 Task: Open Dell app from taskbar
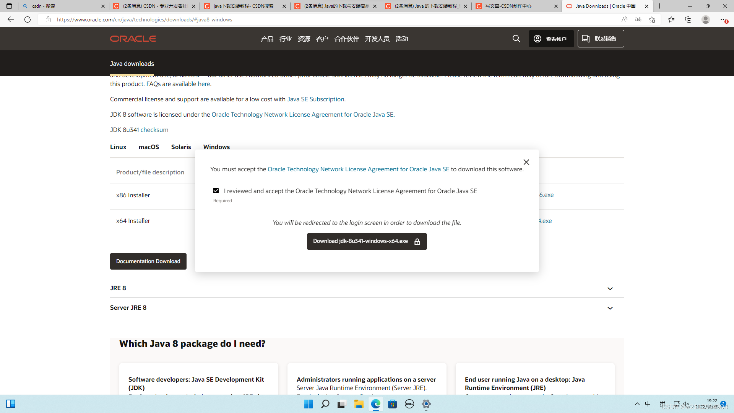(x=409, y=404)
